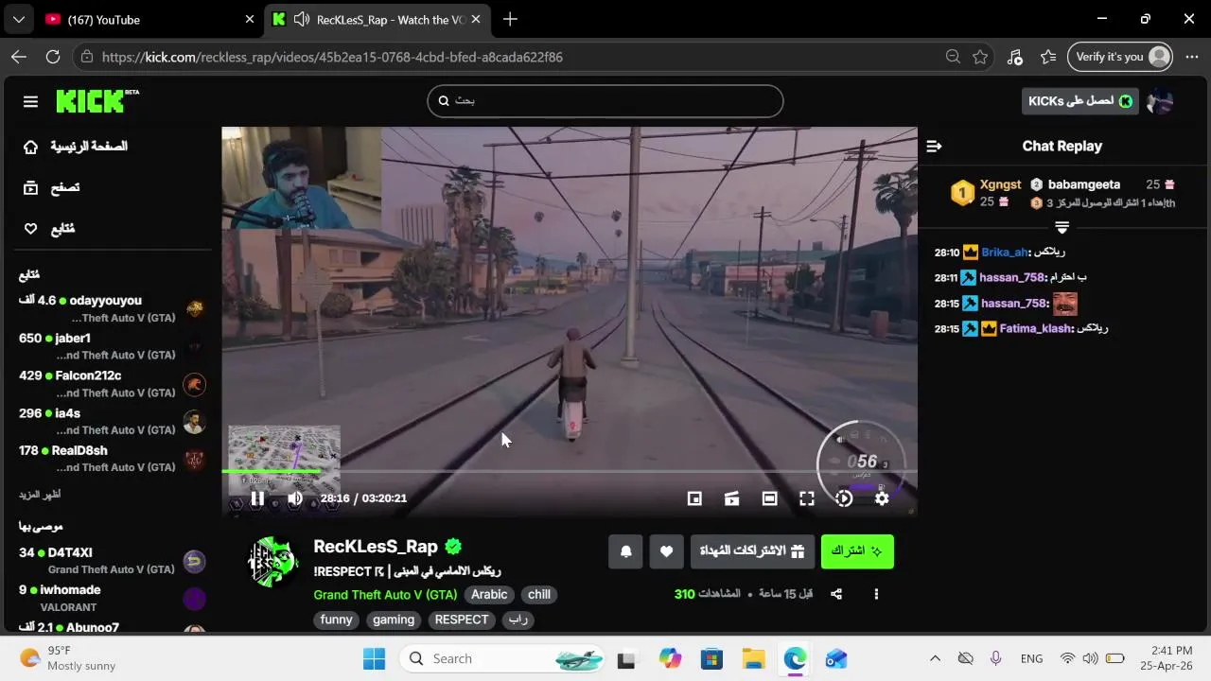Open a new browser tab

pos(510,19)
